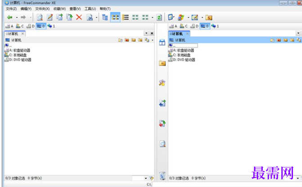Switch left panel to drive D button
The width and height of the screenshot is (302, 187).
[x=31, y=26]
